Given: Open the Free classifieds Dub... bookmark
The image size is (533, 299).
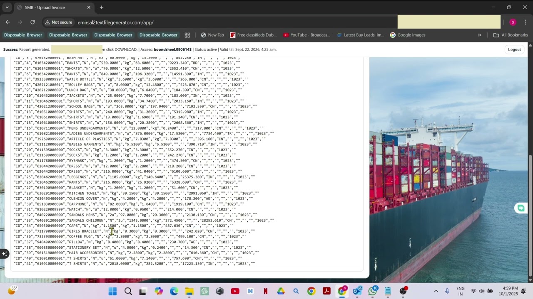Looking at the screenshot, I should pos(253,35).
